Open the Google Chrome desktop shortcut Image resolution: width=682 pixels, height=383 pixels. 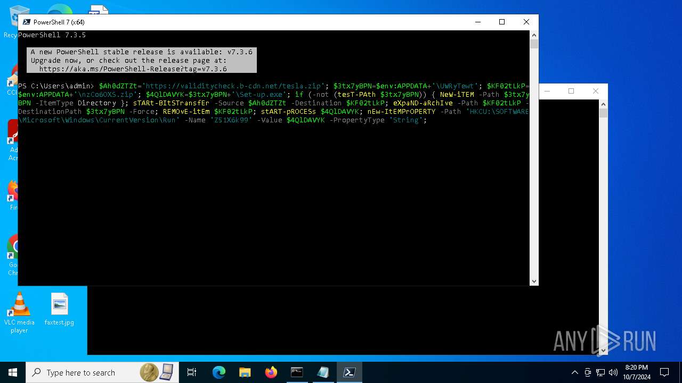13,255
